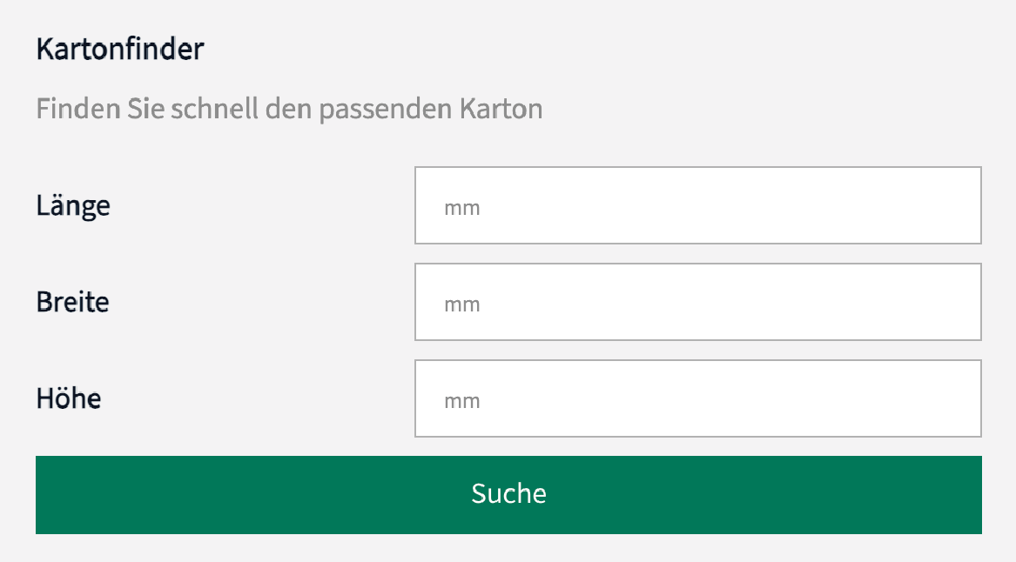Image resolution: width=1016 pixels, height=562 pixels.
Task: Place cursor in the length box
Action: tap(697, 205)
